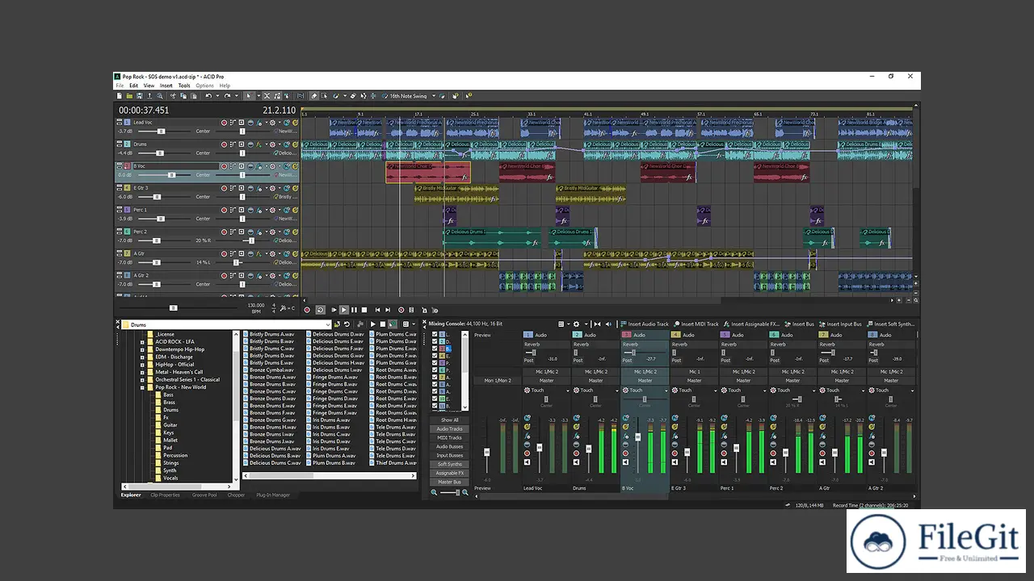Collapse the Pop Rock - New World folder

(142, 387)
